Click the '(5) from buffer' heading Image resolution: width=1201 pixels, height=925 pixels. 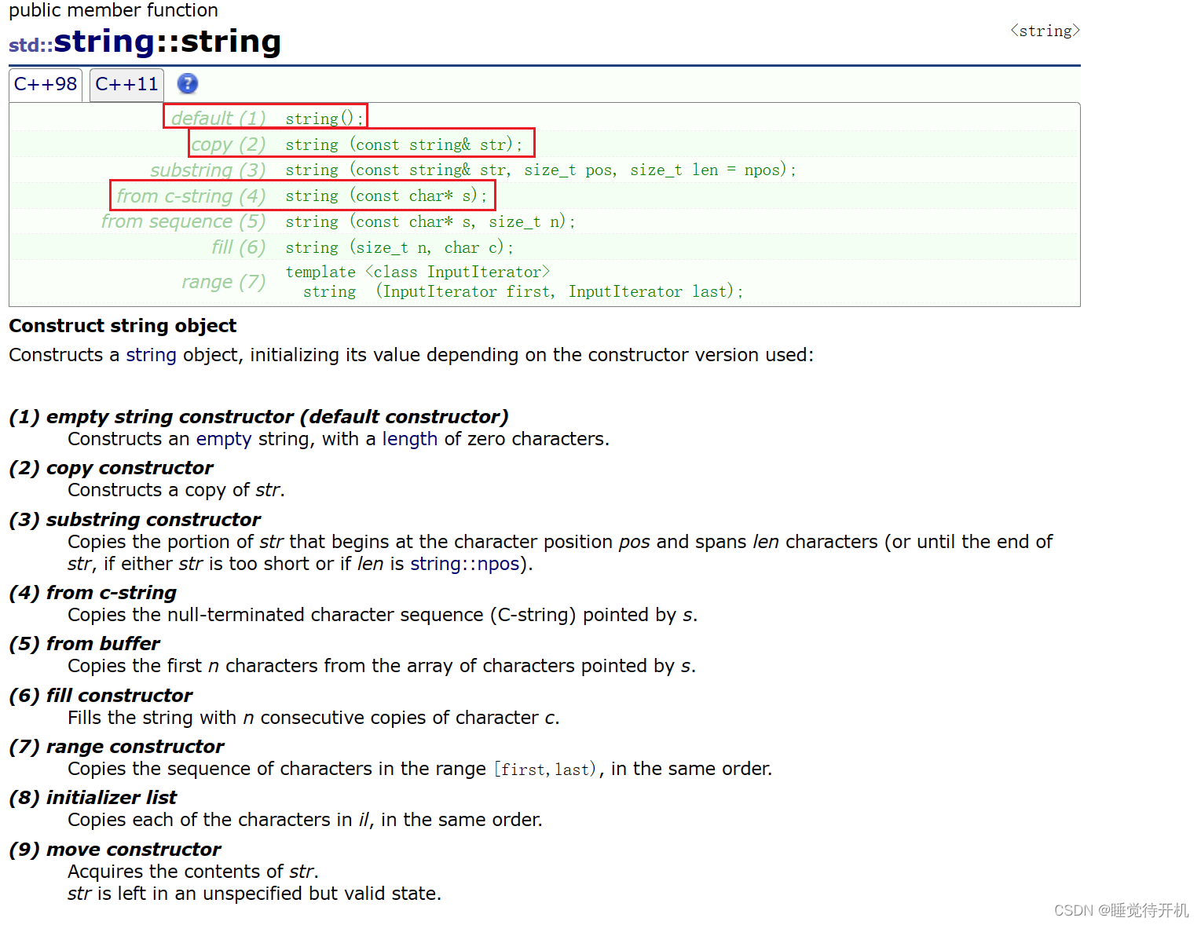pyautogui.click(x=84, y=644)
